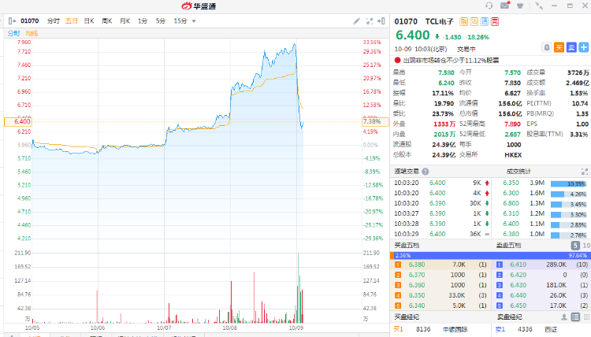Select the 五日 five-day chart tab
Viewport: 591px width, 337px height.
(72, 21)
